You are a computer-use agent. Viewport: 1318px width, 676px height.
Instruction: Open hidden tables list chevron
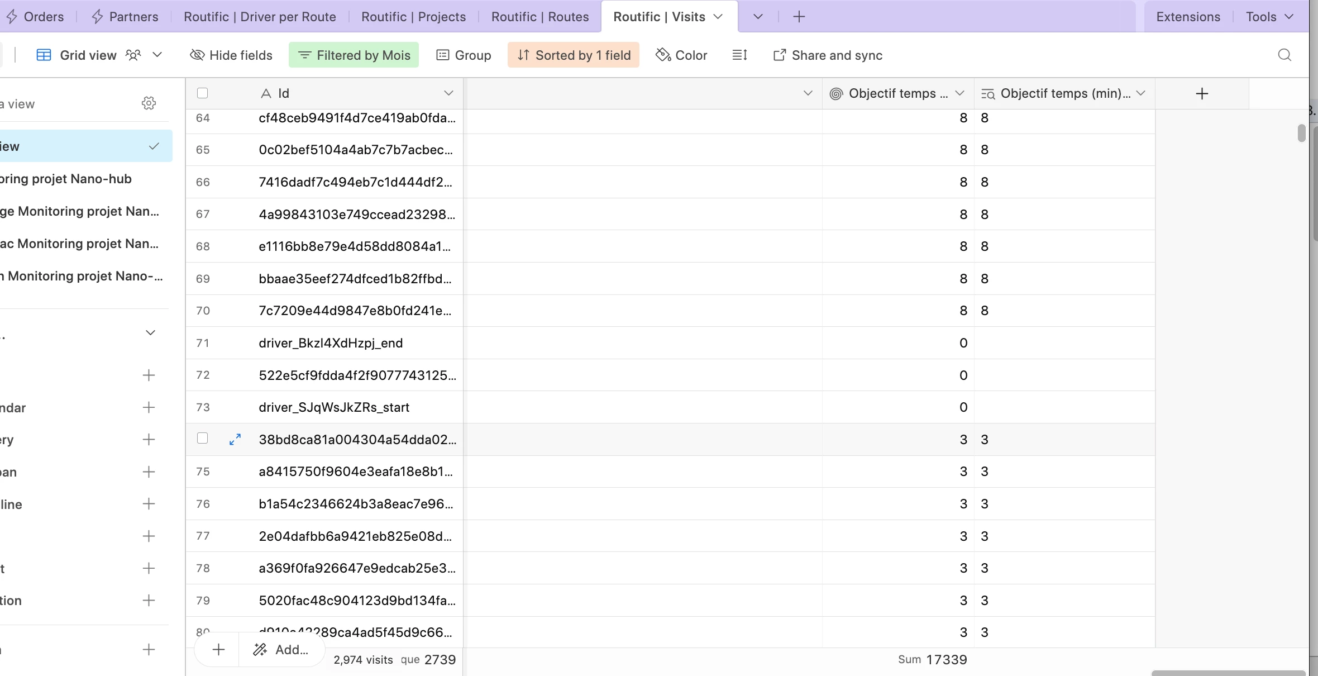tap(757, 17)
